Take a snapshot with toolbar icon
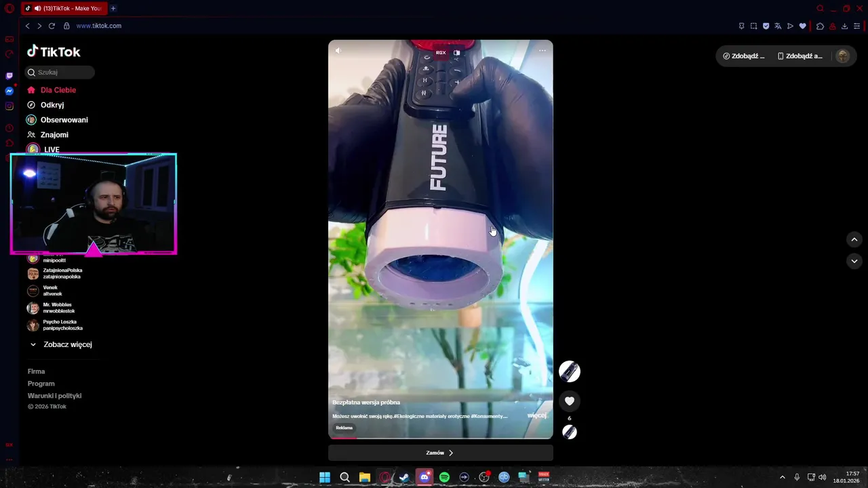This screenshot has height=488, width=868. point(753,26)
